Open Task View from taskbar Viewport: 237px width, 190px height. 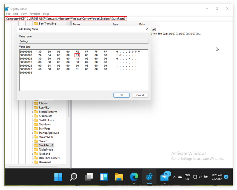pyautogui.click(x=89, y=177)
